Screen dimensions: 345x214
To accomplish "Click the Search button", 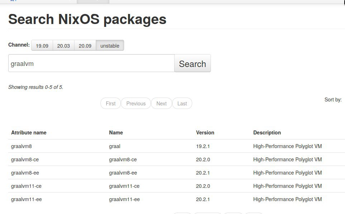I will coord(193,63).
